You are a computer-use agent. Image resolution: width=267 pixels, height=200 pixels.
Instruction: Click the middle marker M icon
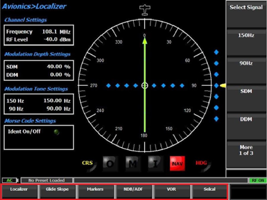click(133, 164)
